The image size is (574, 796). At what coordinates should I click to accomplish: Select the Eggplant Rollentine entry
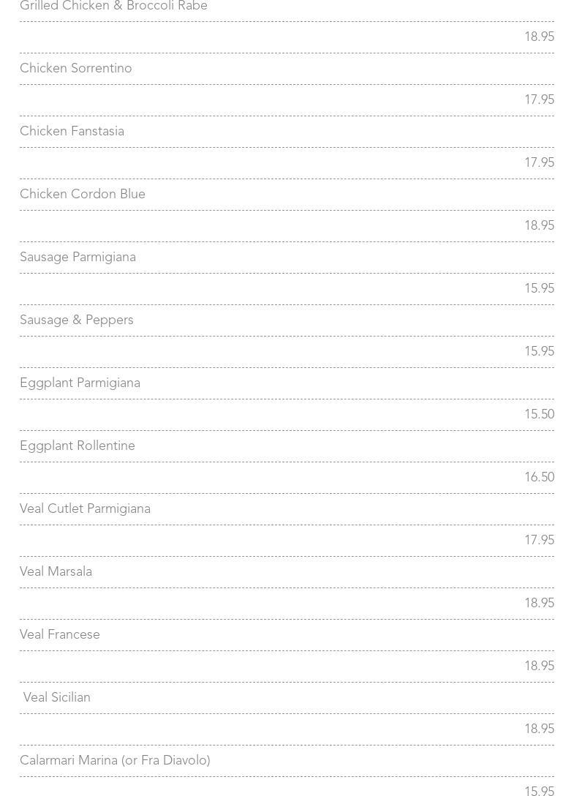coord(78,446)
